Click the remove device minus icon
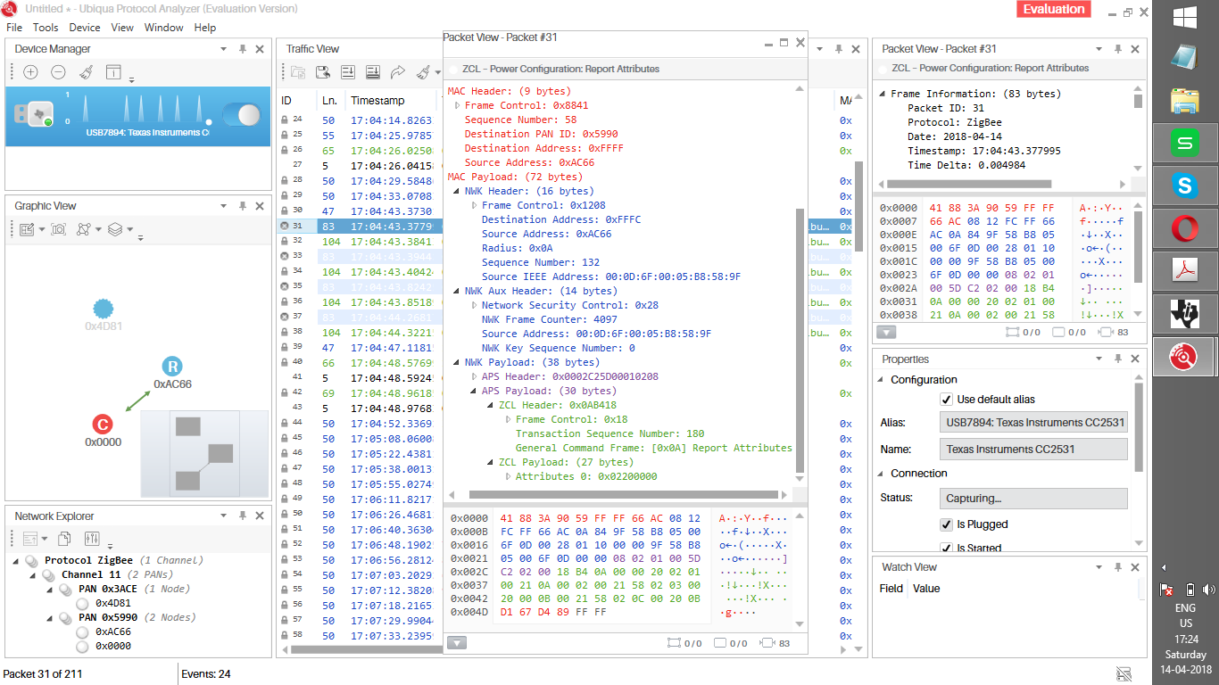The height and width of the screenshot is (685, 1219). [58, 72]
